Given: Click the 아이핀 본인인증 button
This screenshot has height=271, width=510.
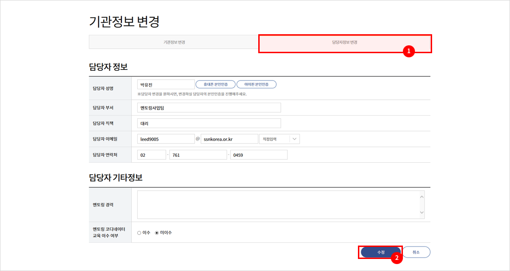Looking at the screenshot, I should point(256,84).
